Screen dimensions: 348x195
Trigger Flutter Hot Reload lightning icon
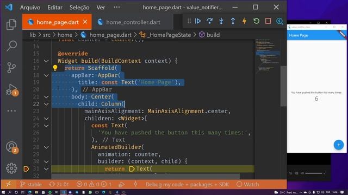coord(244,21)
